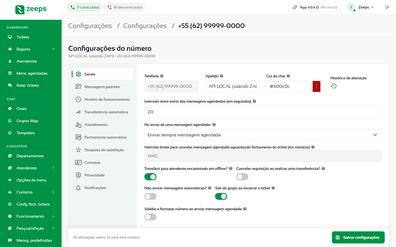Open the Transferência automática tab

(x=102, y=112)
